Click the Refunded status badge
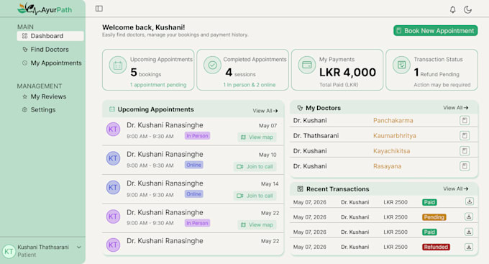This screenshot has width=489, height=264. pos(436,247)
